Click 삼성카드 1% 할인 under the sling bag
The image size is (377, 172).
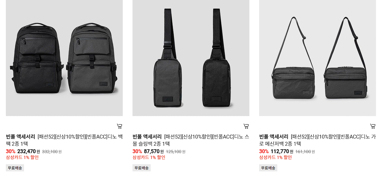(x=149, y=158)
